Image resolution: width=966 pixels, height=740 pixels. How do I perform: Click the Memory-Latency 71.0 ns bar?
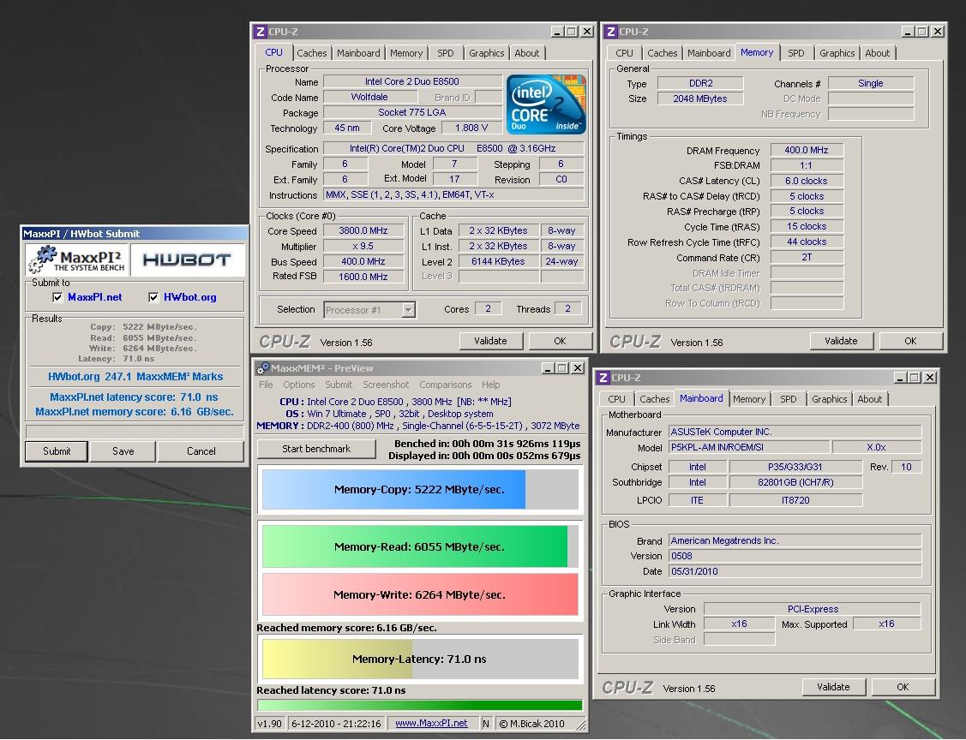[420, 659]
